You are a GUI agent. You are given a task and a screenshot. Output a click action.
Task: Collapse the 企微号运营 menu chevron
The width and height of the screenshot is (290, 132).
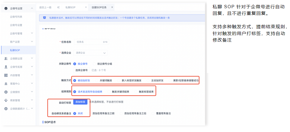click(32, 8)
